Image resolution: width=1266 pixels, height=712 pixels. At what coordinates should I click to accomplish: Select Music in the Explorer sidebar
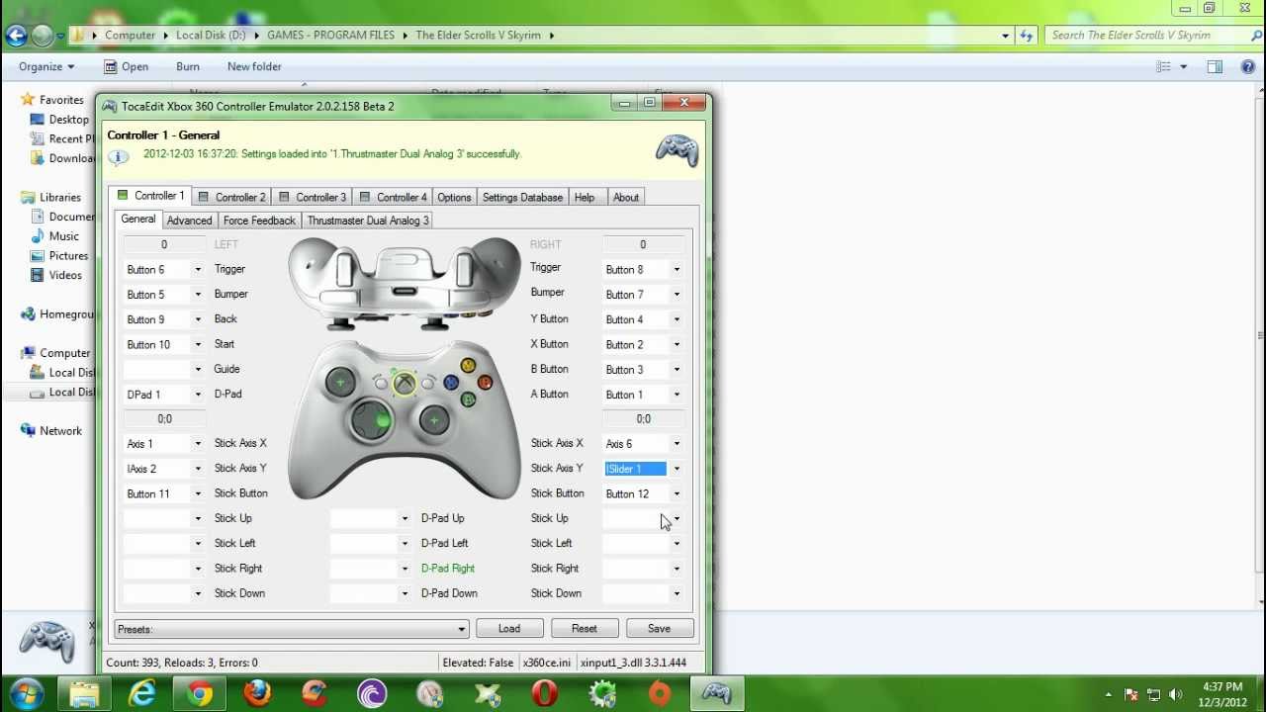coord(64,236)
